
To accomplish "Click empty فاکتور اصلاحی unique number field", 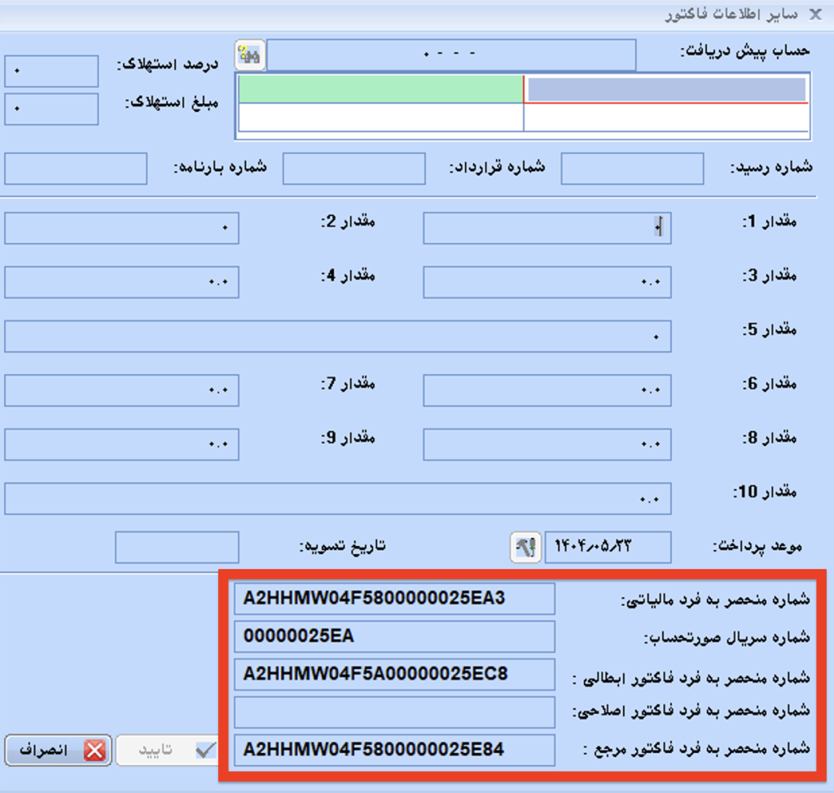I will point(395,712).
